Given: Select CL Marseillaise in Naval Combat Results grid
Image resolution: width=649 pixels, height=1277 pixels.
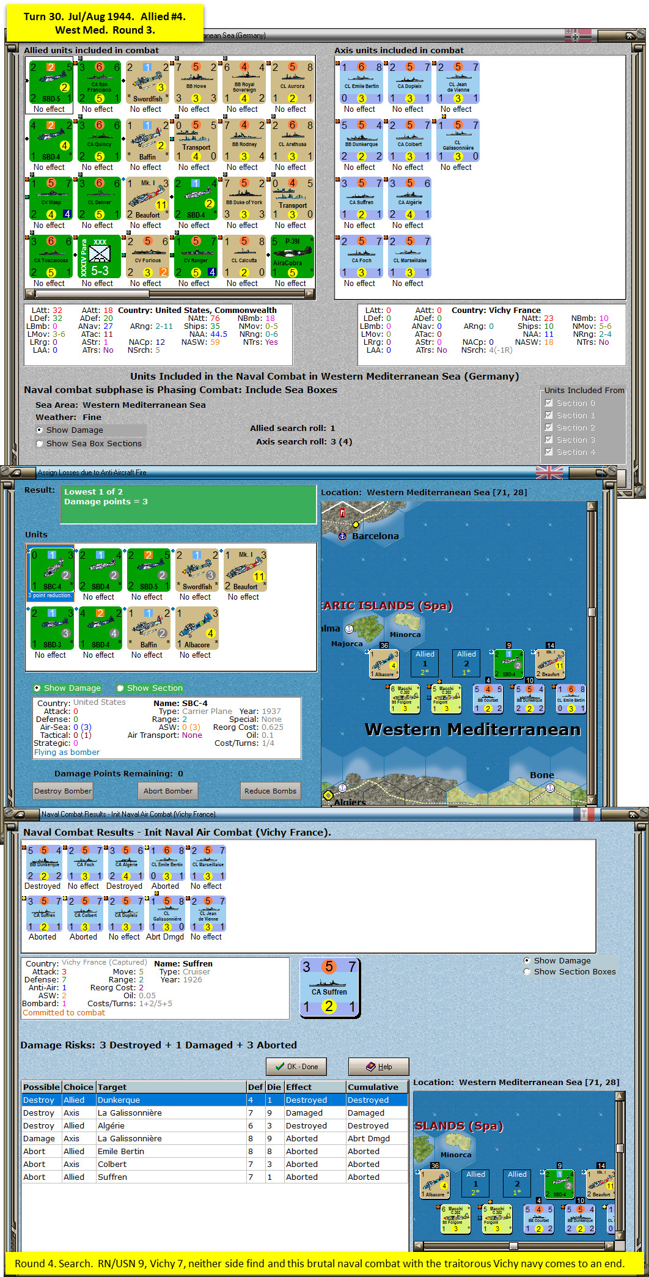Looking at the screenshot, I should (208, 863).
